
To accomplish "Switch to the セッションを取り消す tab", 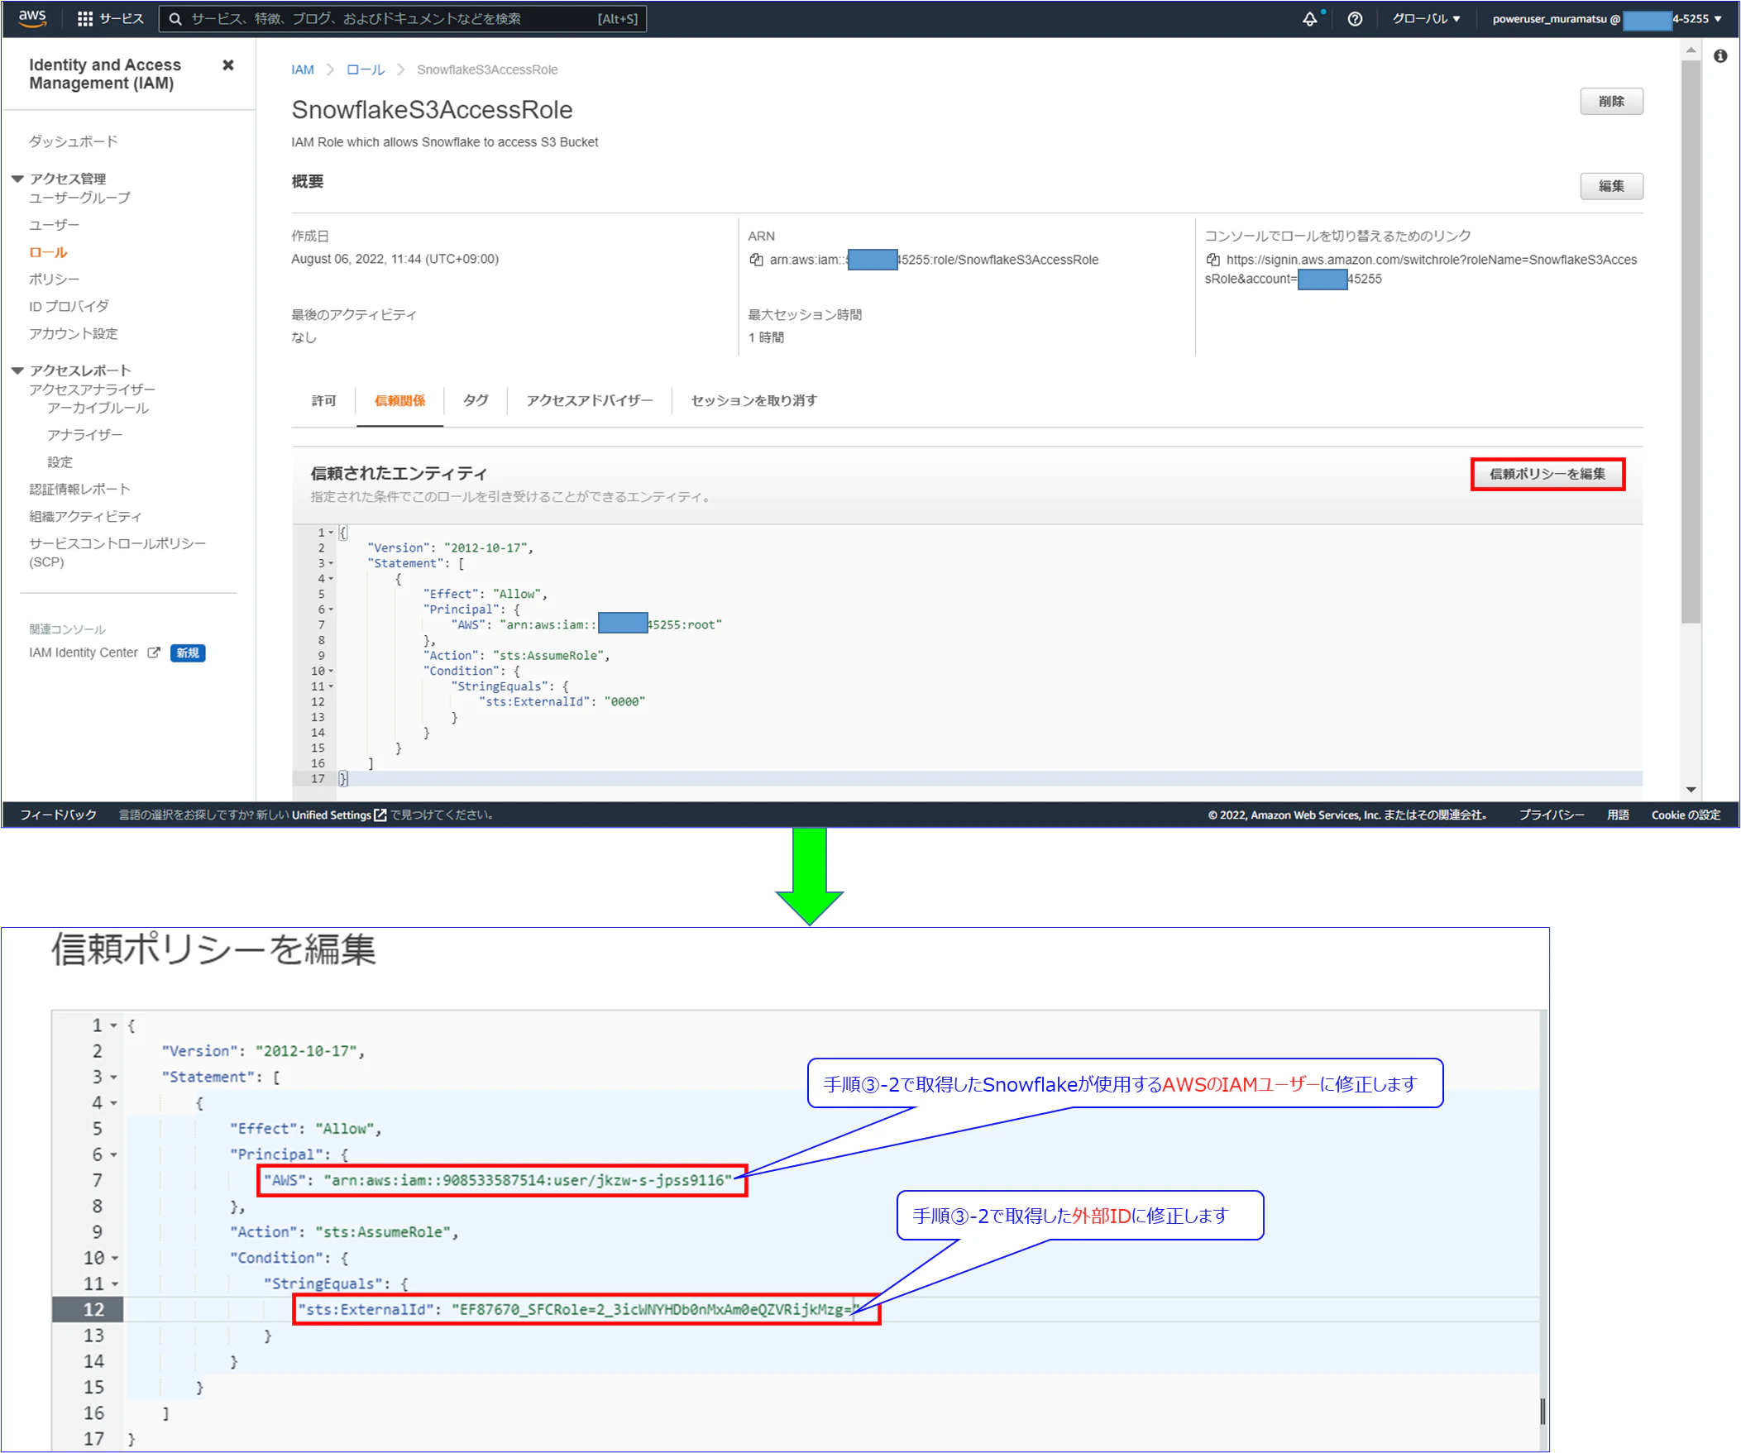I will 753,401.
